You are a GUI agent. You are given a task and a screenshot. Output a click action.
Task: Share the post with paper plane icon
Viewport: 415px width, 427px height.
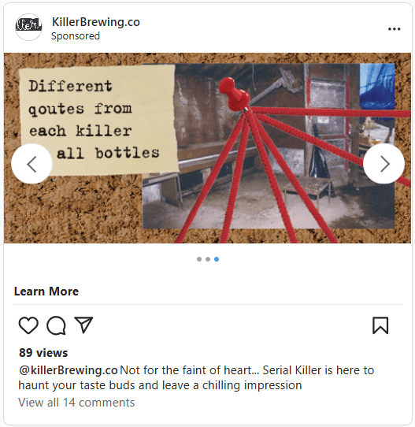pos(83,325)
